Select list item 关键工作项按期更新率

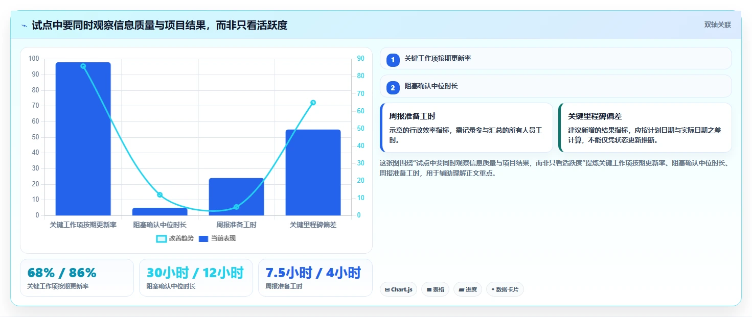(x=556, y=58)
